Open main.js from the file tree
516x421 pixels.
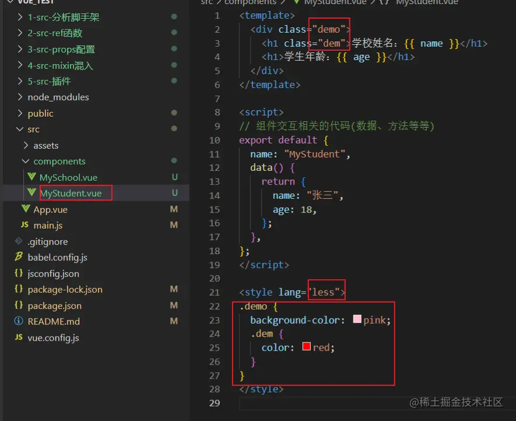[48, 226]
